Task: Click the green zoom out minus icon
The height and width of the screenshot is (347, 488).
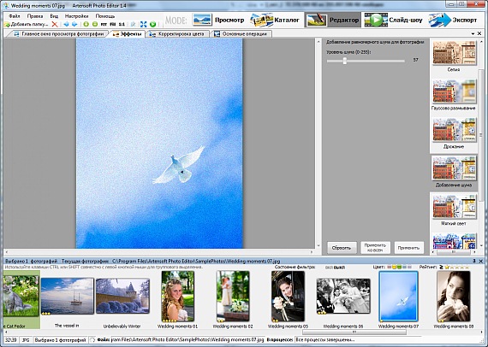Action: click(x=95, y=24)
